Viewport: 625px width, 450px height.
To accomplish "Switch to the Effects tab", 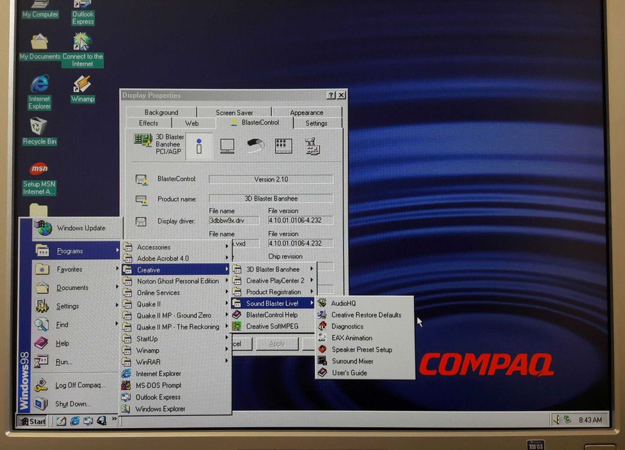I will tap(149, 123).
